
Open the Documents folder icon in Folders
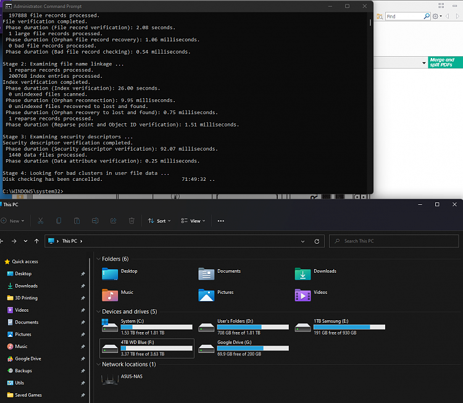click(x=206, y=273)
